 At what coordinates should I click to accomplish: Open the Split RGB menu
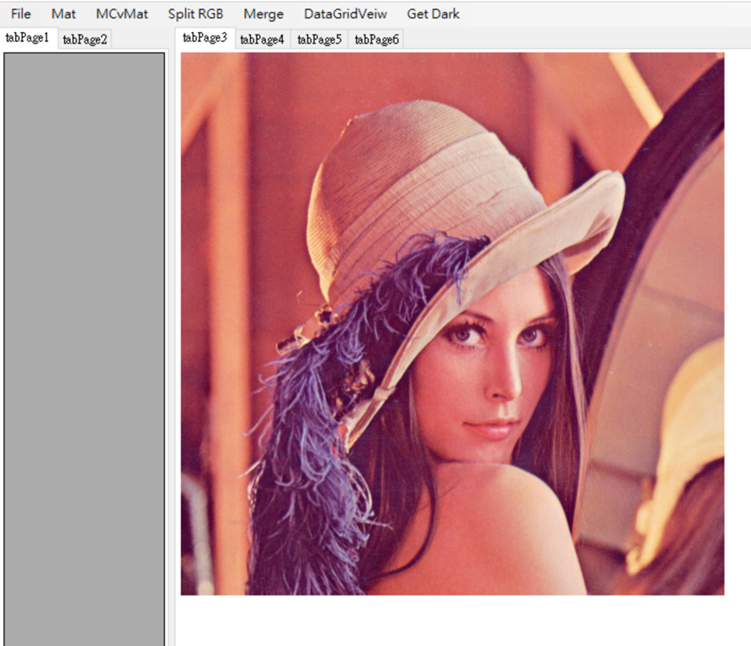click(x=195, y=13)
